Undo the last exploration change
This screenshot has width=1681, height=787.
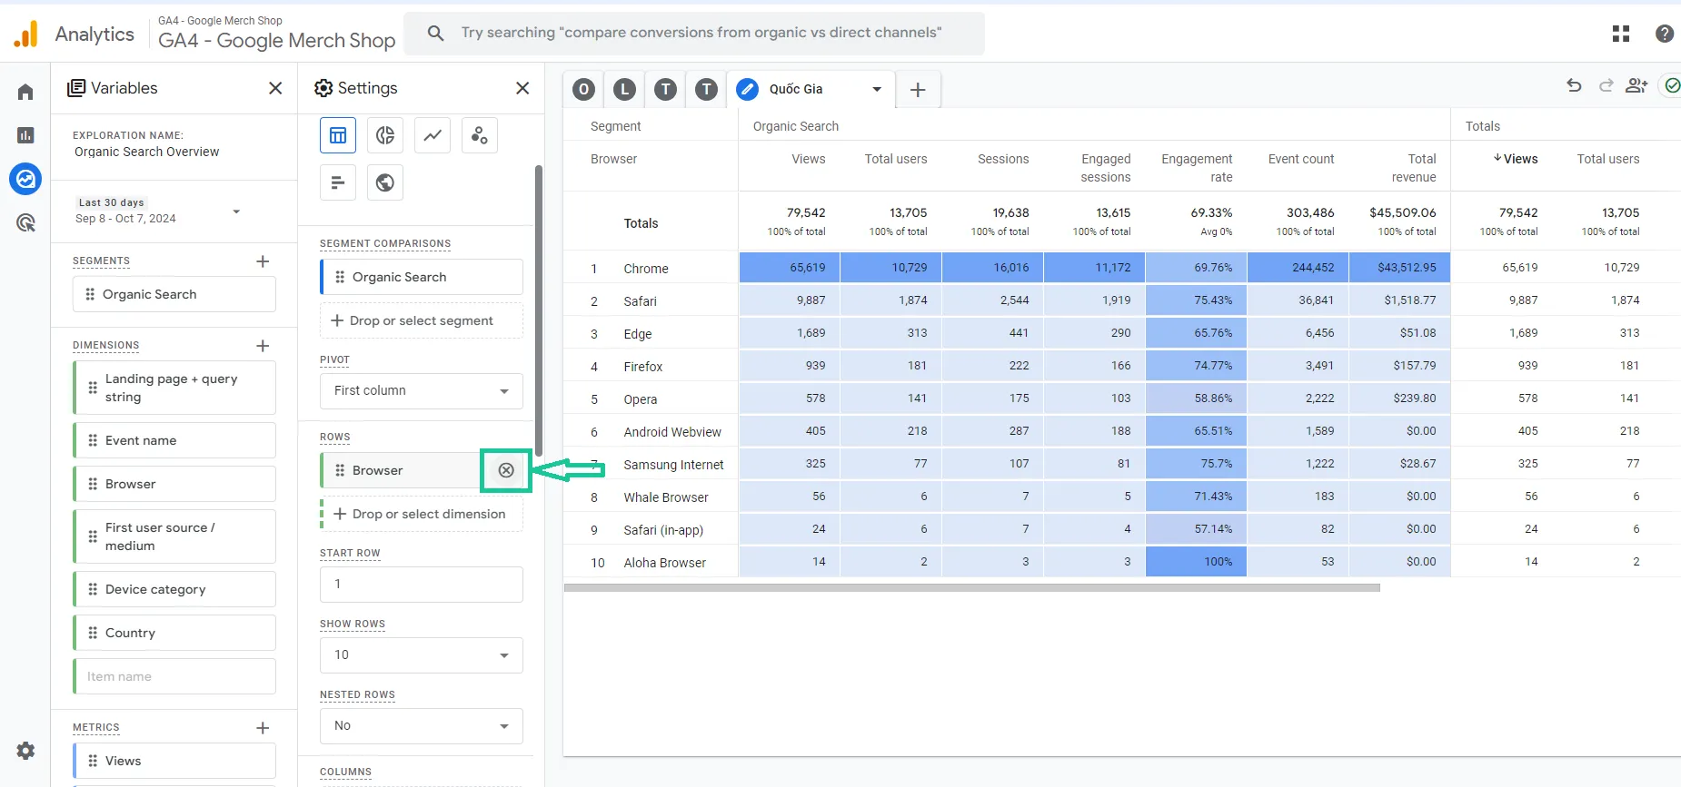[1574, 85]
